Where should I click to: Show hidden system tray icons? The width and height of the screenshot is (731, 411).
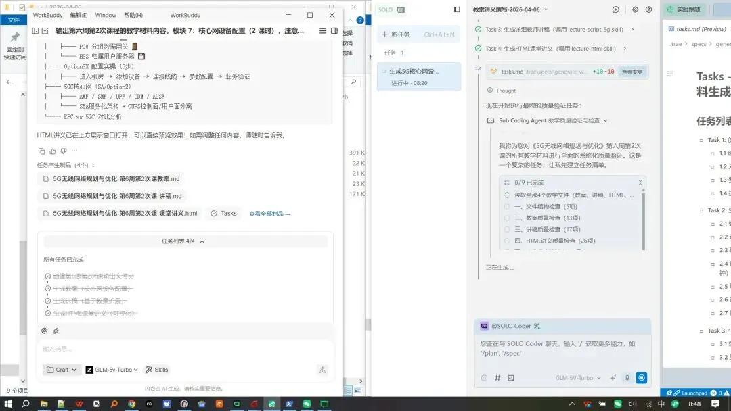pyautogui.click(x=572, y=404)
